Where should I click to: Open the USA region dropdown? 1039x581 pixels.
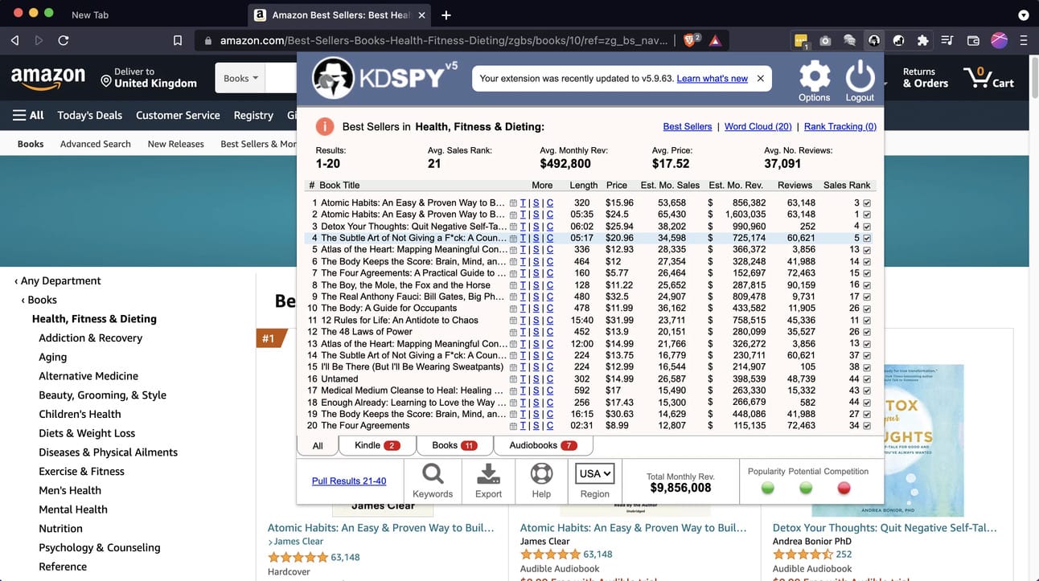(595, 473)
